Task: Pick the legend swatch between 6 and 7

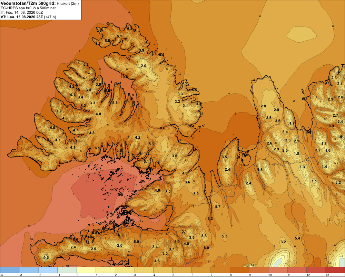Action: pos(201,270)
